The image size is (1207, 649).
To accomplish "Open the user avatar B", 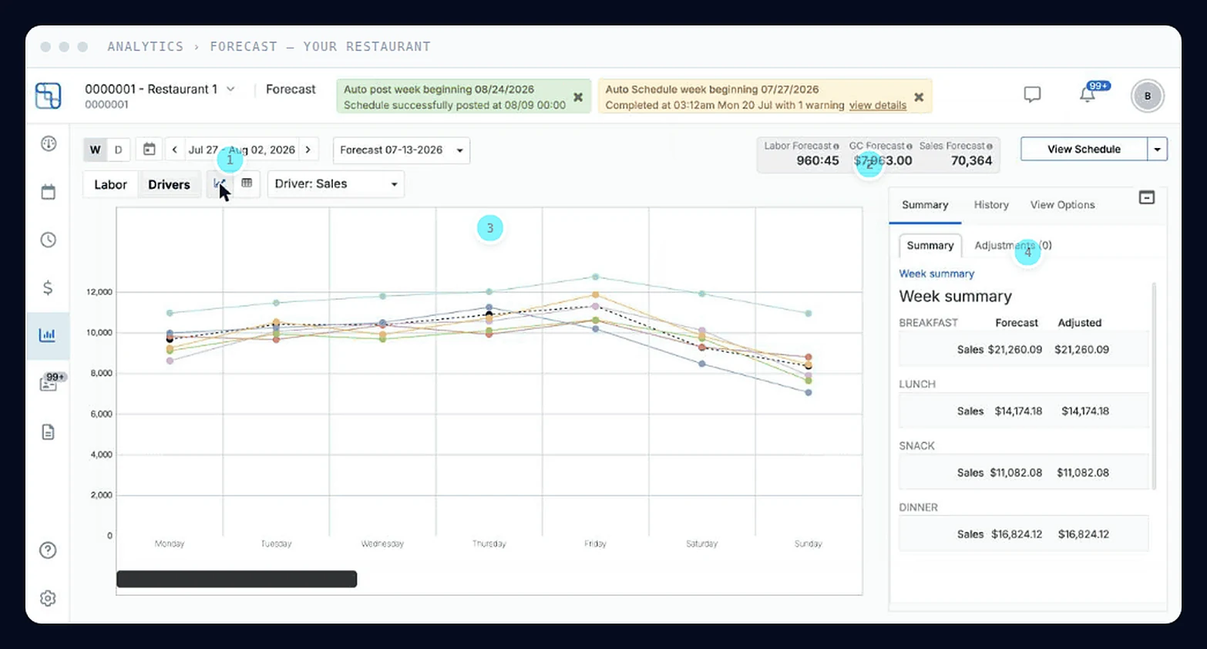I will [x=1147, y=96].
